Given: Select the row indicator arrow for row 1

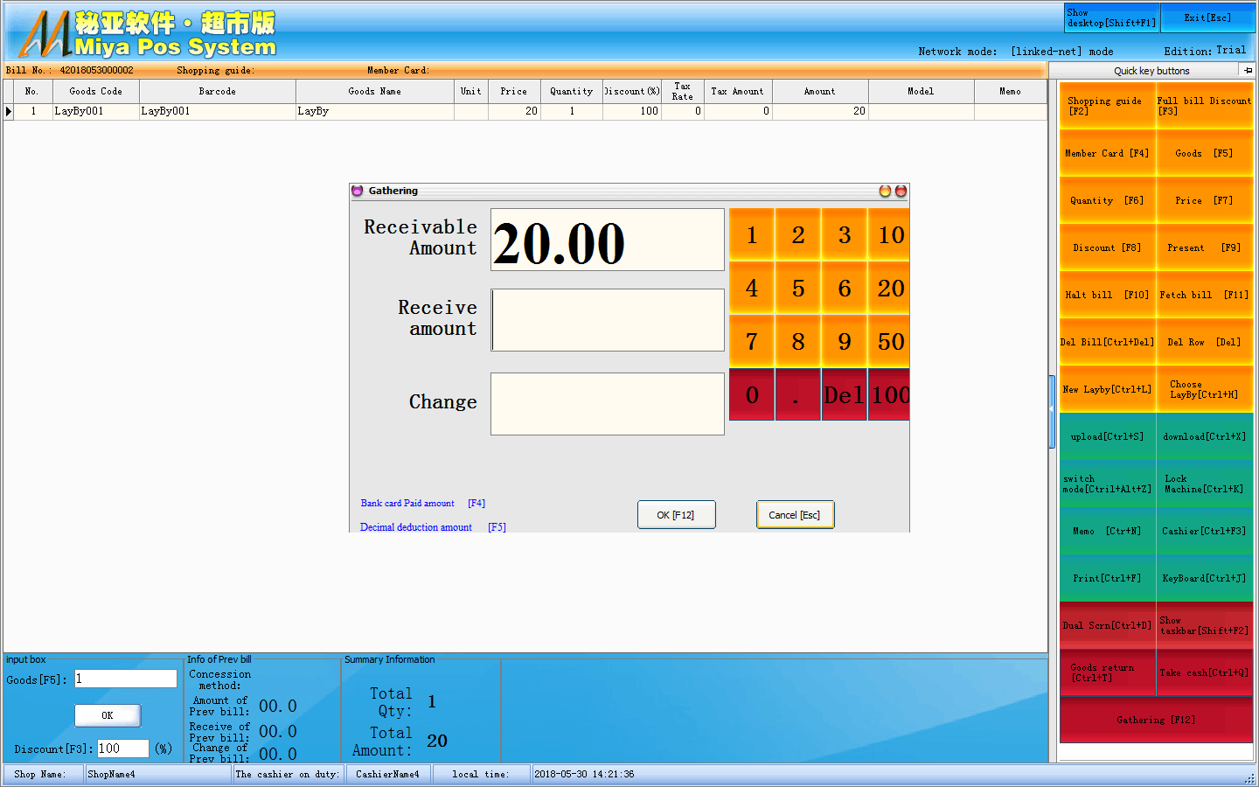Looking at the screenshot, I should tap(9, 111).
